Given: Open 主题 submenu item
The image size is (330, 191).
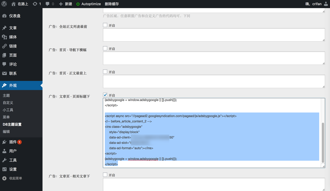Looking at the screenshot, I should [6, 96].
